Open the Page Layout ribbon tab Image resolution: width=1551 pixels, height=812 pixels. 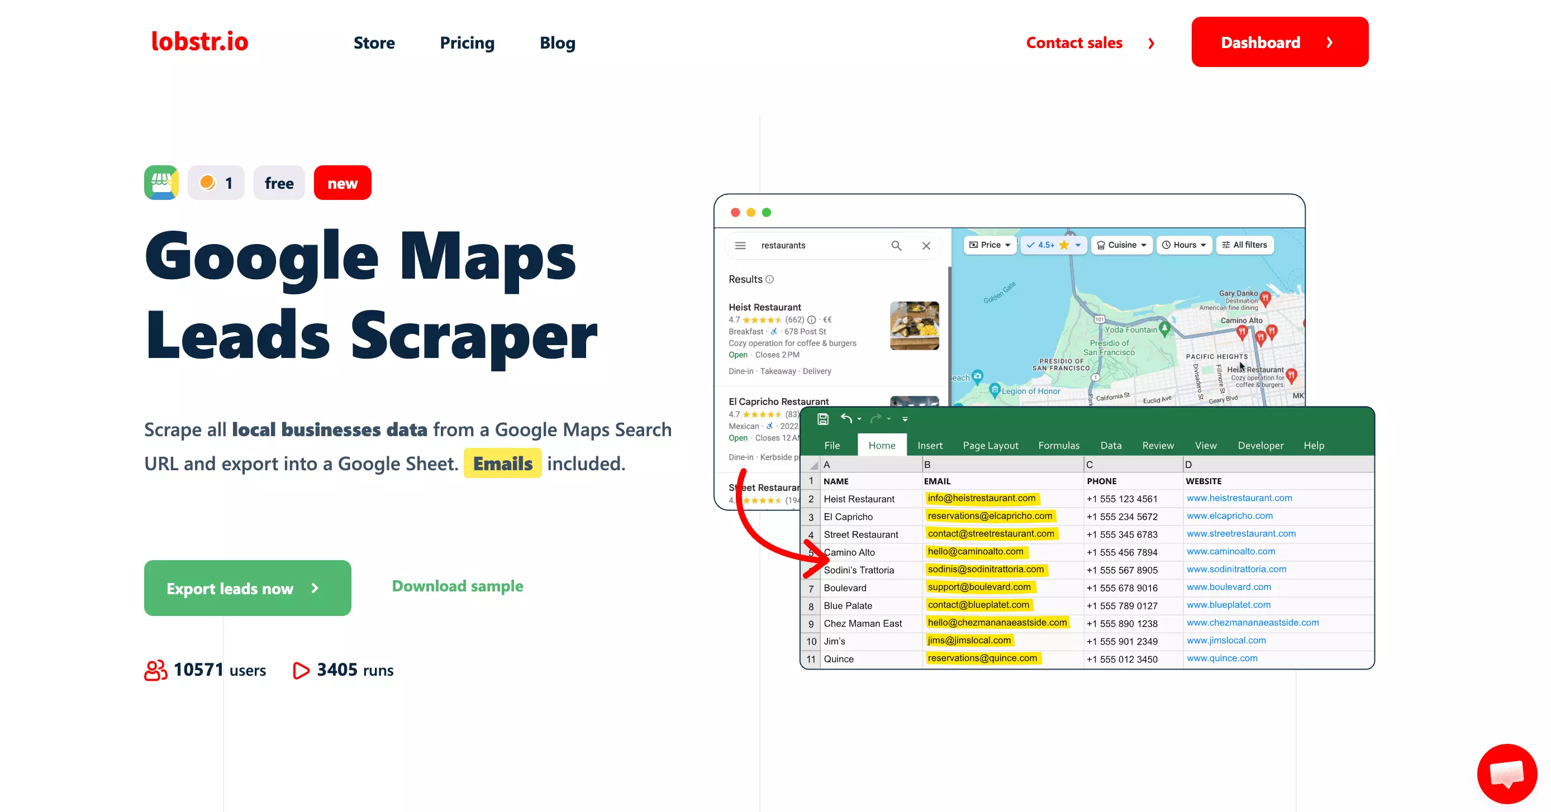(991, 446)
